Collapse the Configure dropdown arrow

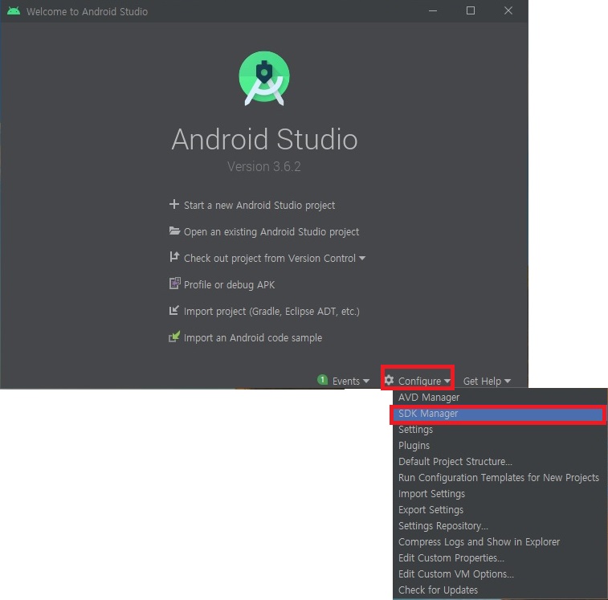coord(447,382)
